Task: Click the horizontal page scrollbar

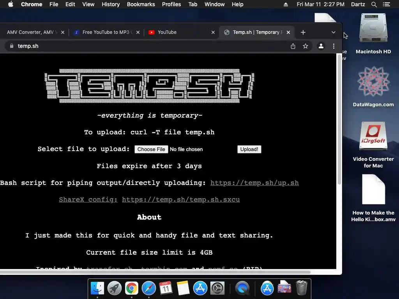Action: click(x=155, y=272)
